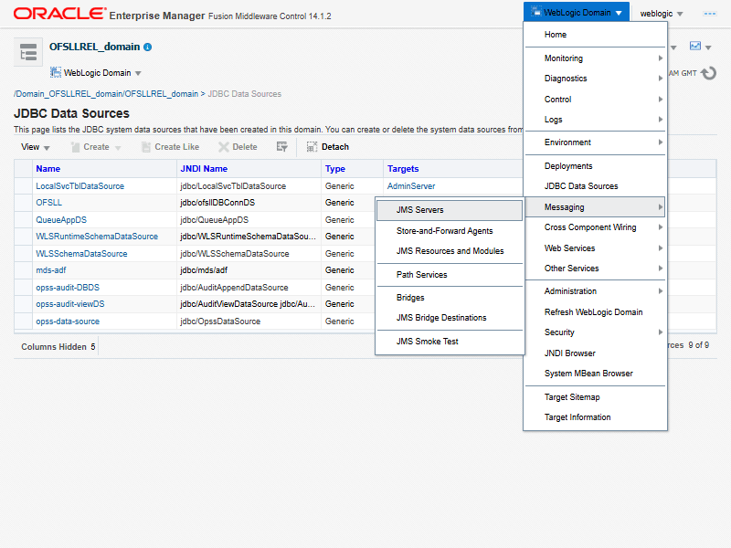Screen dimensions: 731x548
Task: Expand the Environment submenu
Action: tap(596, 142)
